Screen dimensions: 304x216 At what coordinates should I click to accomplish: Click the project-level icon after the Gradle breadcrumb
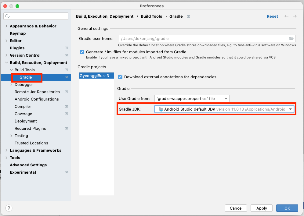tap(188, 16)
